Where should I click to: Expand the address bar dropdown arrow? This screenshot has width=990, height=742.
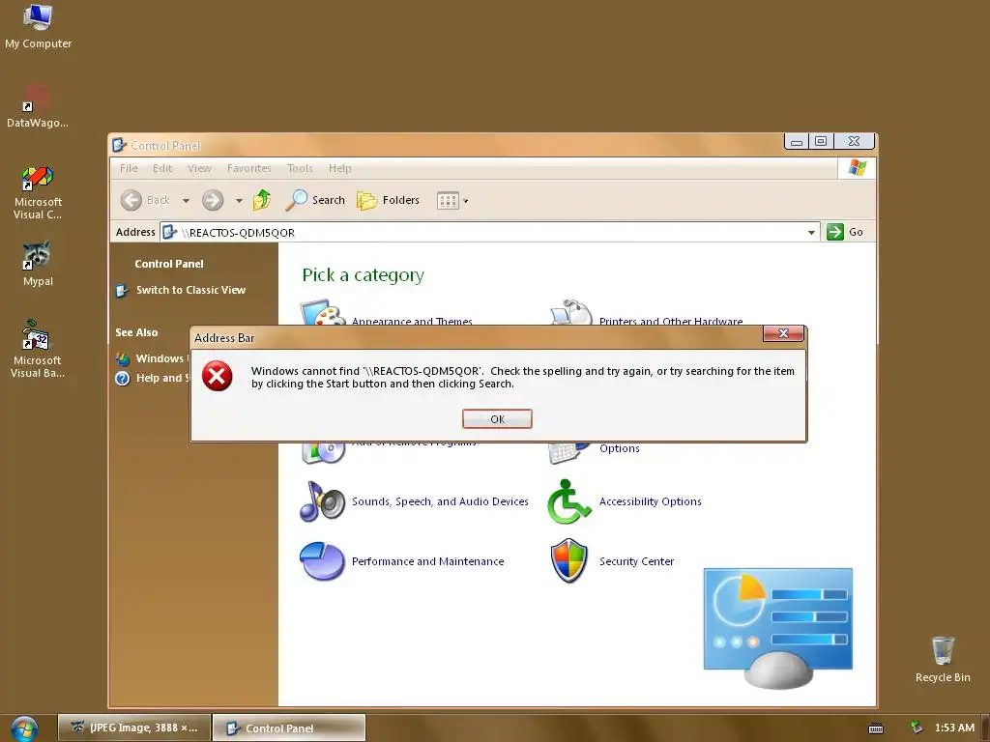pyautogui.click(x=811, y=232)
